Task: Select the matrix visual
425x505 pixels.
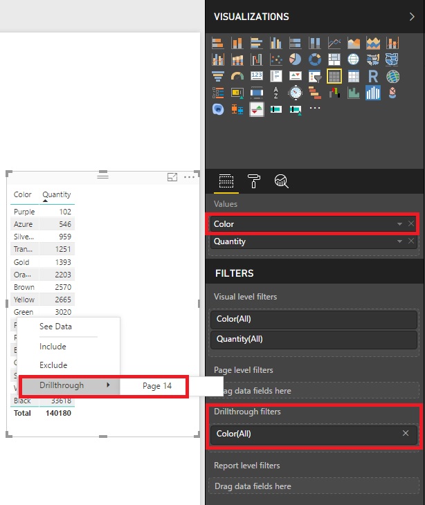Action: tap(354, 76)
